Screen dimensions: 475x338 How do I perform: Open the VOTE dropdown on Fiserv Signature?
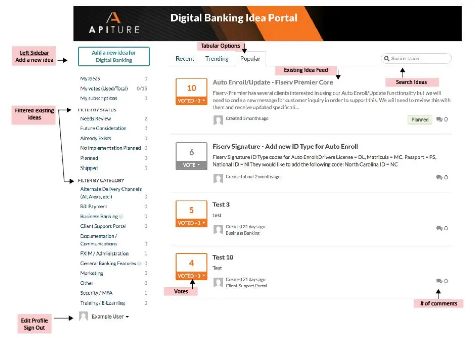click(x=191, y=164)
